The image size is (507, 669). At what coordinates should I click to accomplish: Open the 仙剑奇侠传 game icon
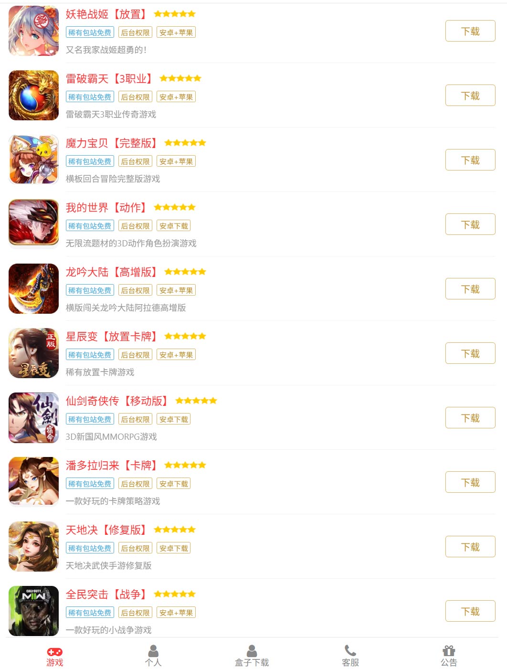coord(33,417)
